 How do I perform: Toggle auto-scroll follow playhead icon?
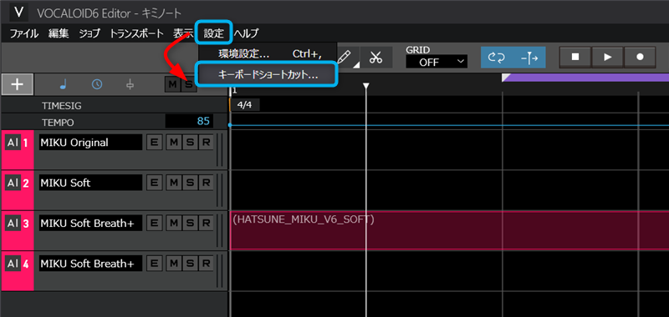529,57
